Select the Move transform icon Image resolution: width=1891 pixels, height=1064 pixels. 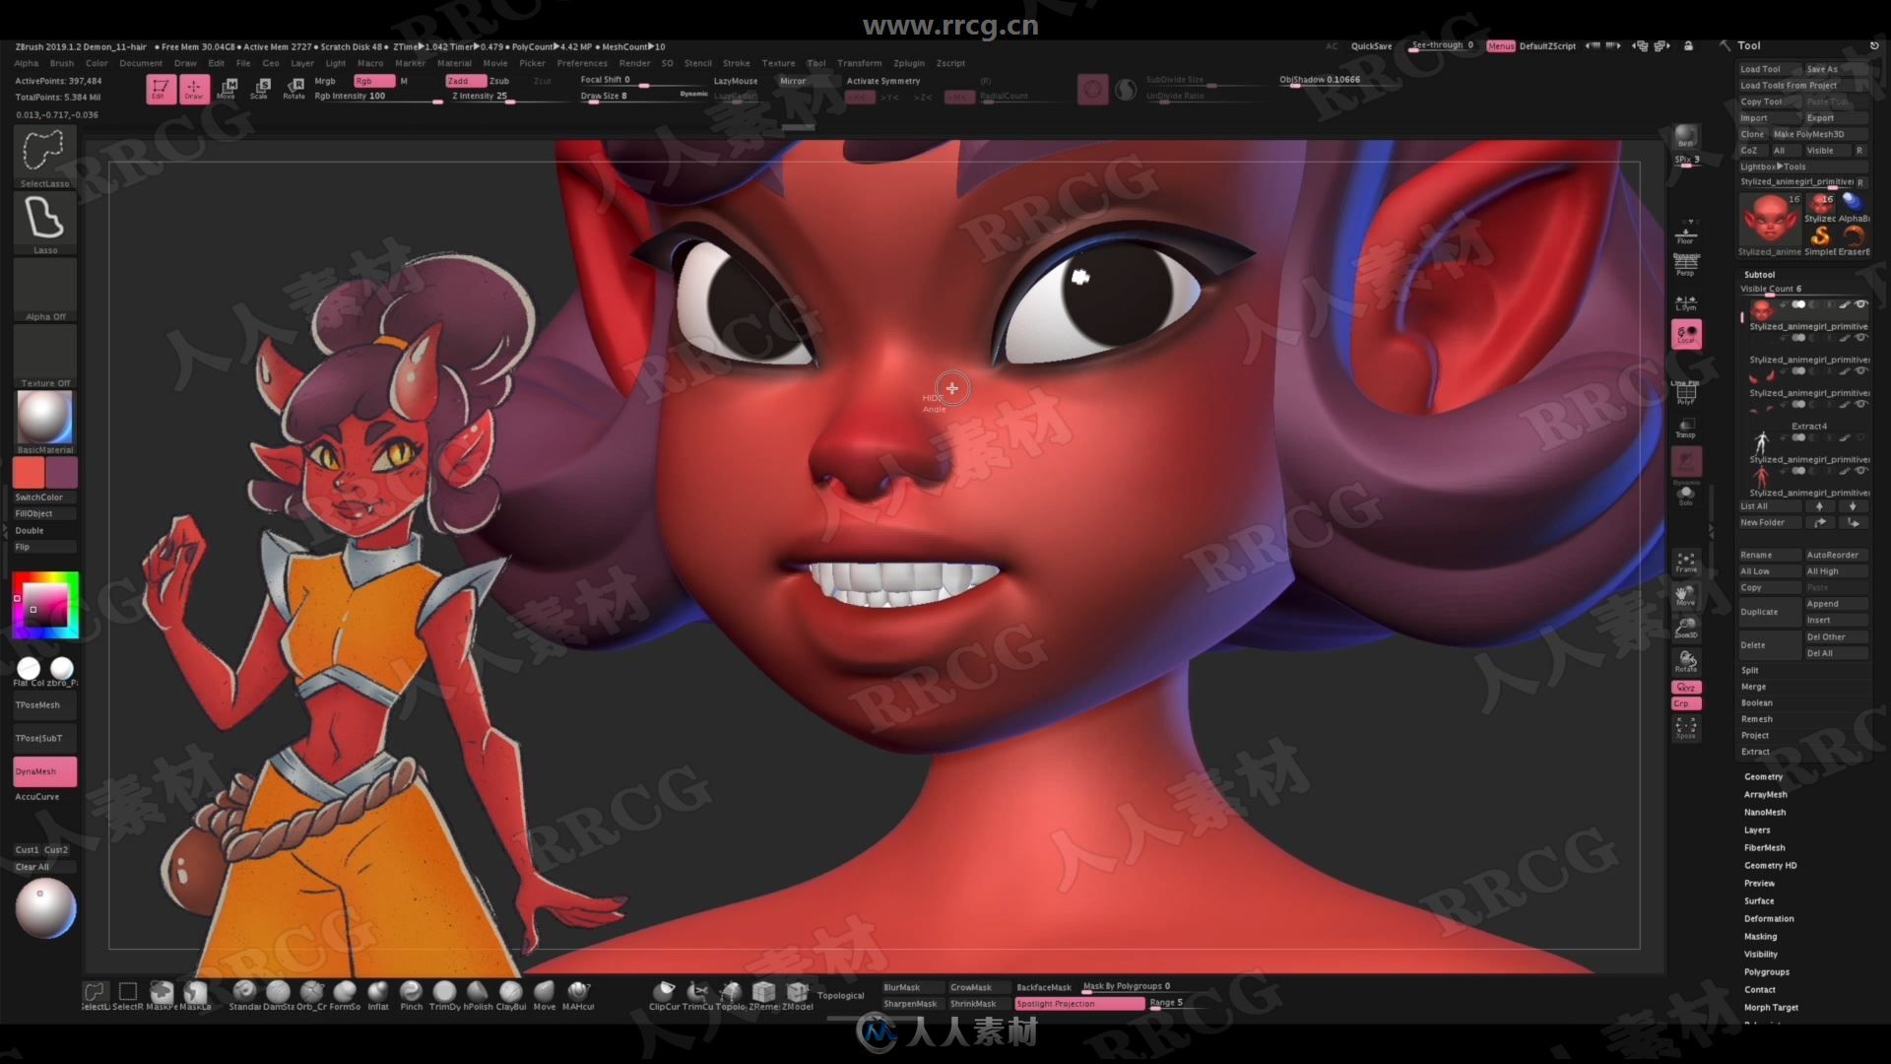click(x=227, y=89)
